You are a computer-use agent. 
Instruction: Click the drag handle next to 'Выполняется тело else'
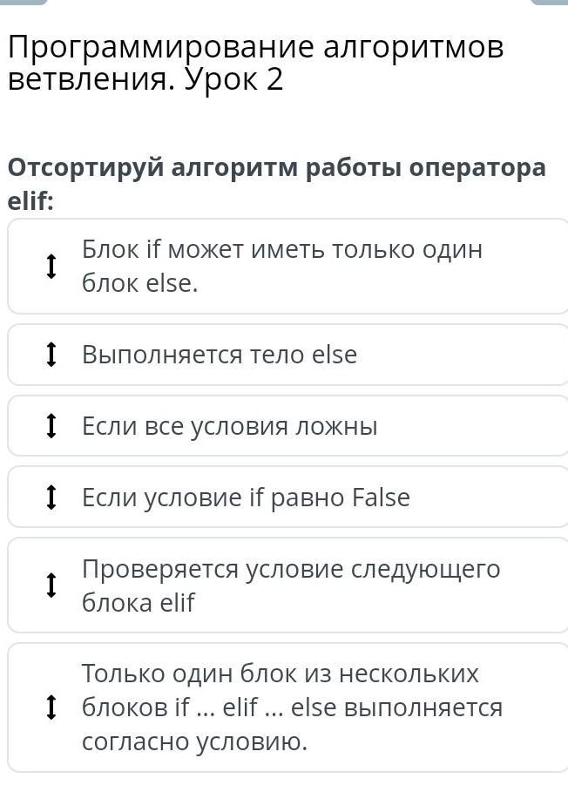pos(51,355)
